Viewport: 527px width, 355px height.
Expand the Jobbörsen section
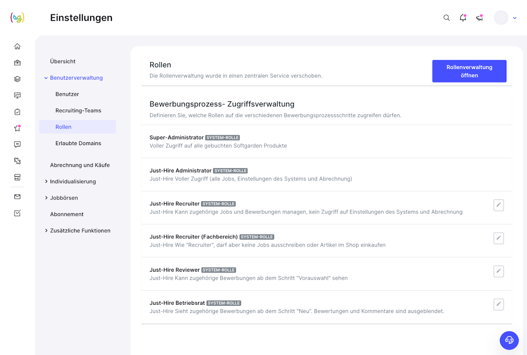click(x=46, y=198)
